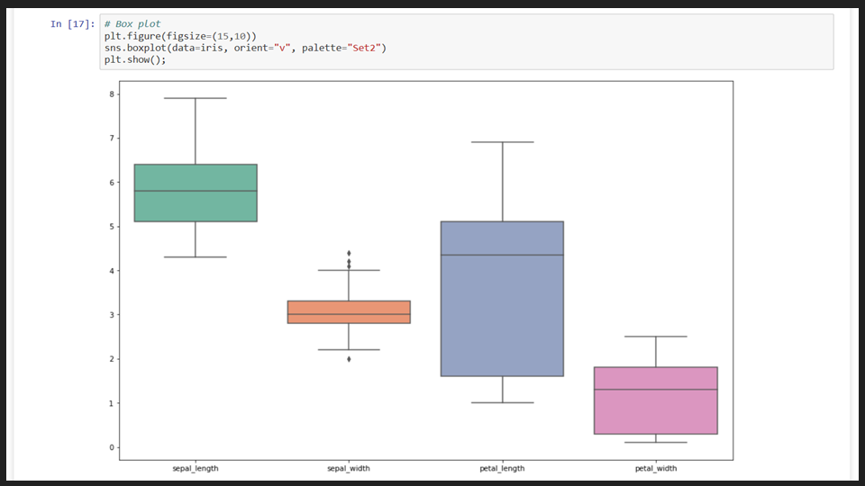Click the top whisker cap of sepal_length
The image size is (865, 486).
[x=196, y=98]
